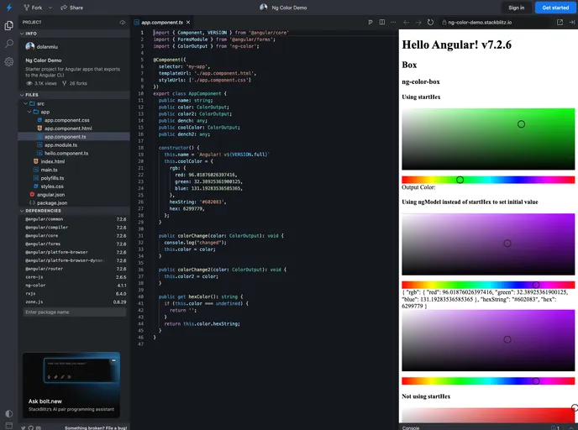Click the GitHub icon in the footer
Screen dimensions: 578x430
[x=31, y=427]
